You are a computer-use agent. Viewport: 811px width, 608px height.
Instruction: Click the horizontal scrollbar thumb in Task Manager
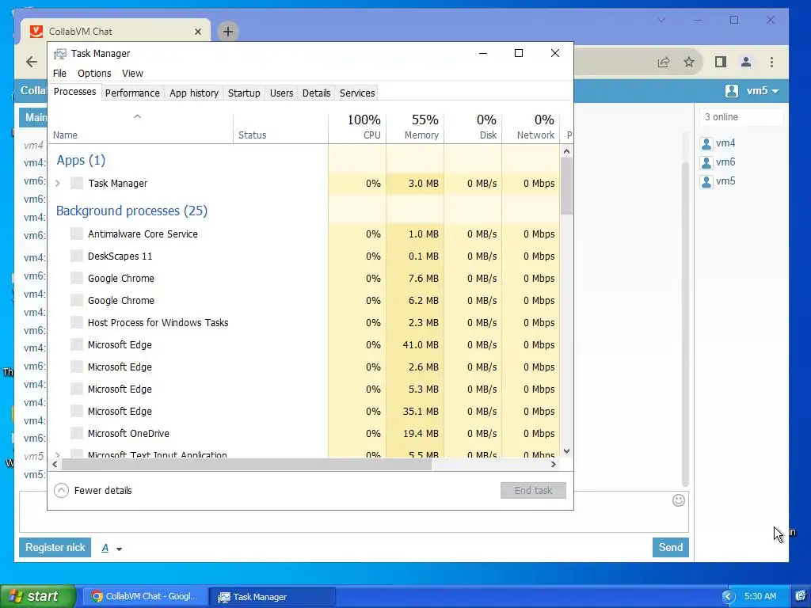(246, 464)
